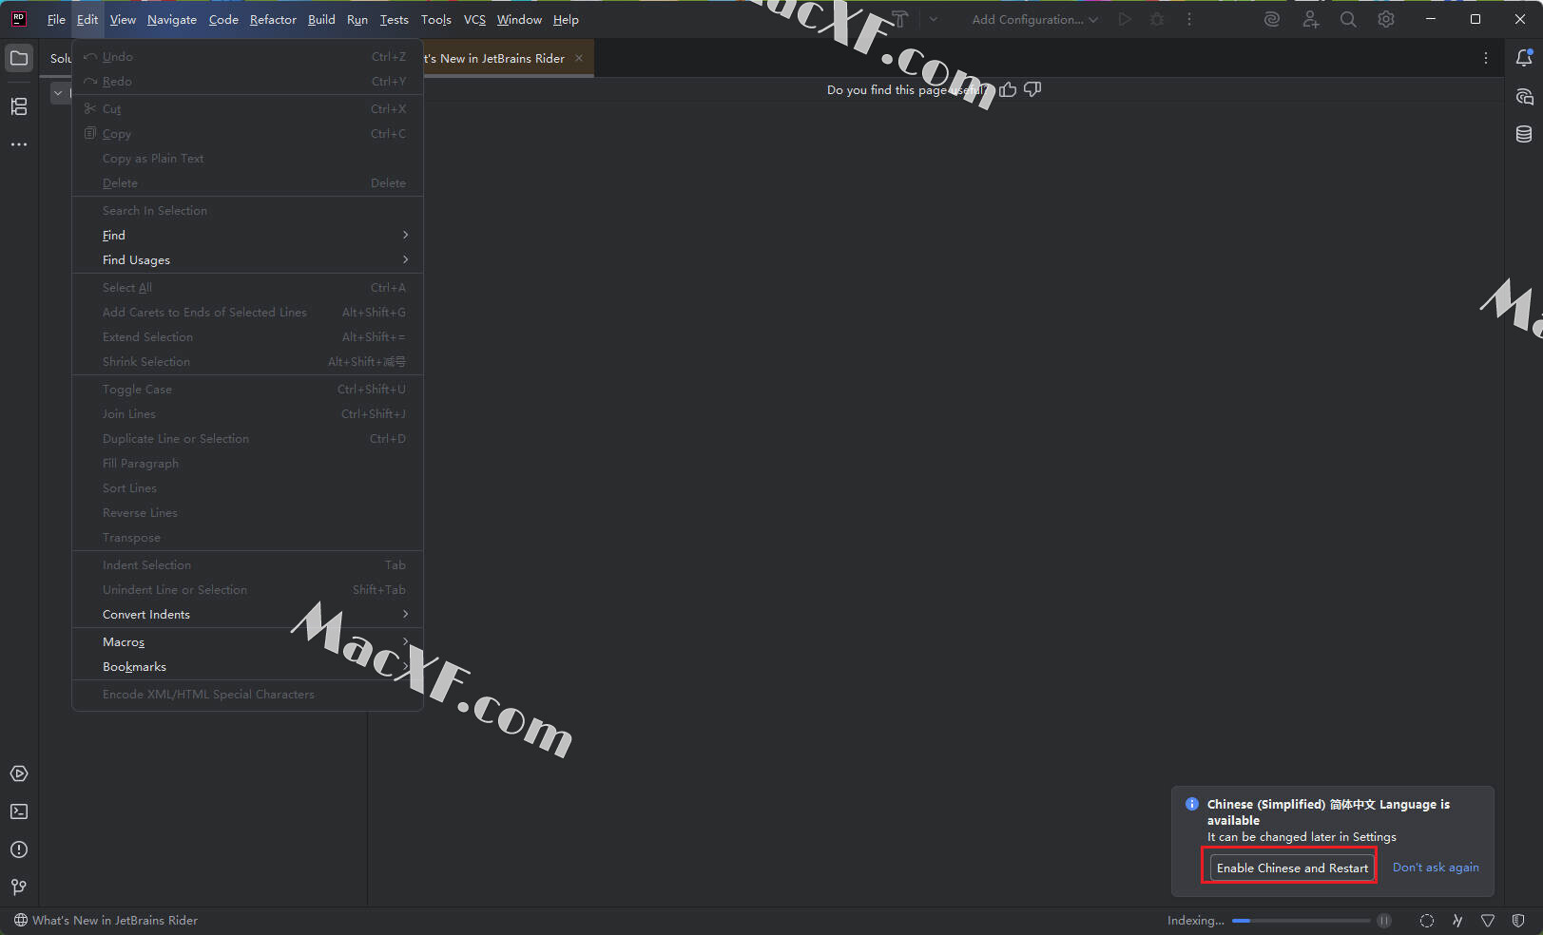
Task: Open the Notifications bell icon
Action: (1524, 58)
